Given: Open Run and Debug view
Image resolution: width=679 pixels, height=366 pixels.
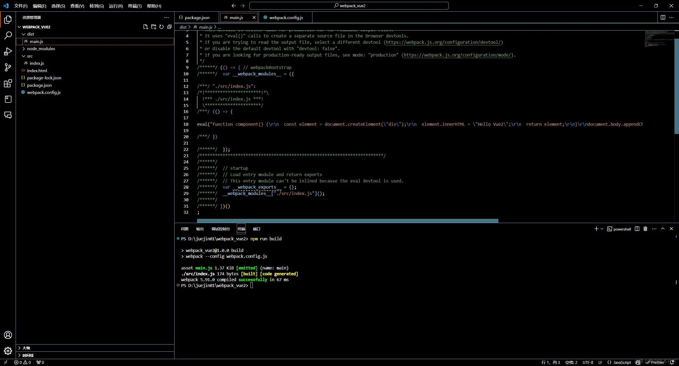Looking at the screenshot, I should coord(8,51).
